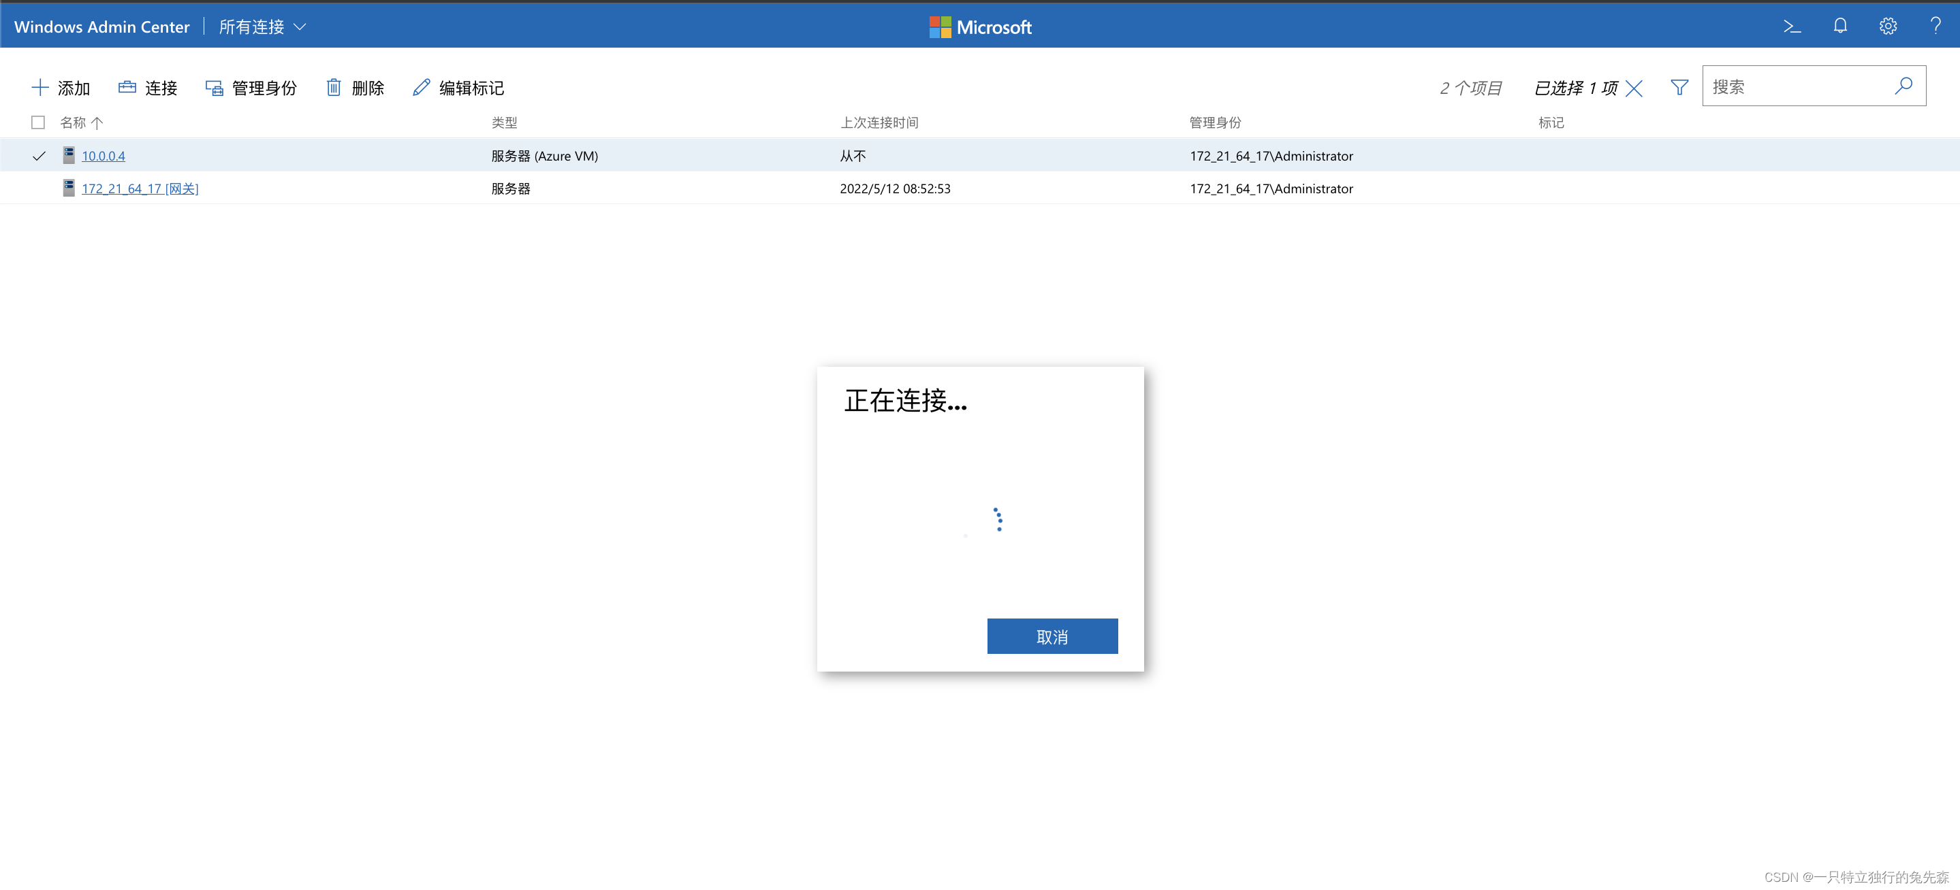This screenshot has width=1960, height=890.
Task: Click the Windows Admin Center title
Action: click(x=102, y=27)
